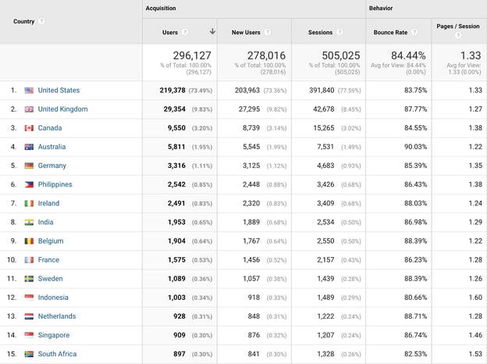The height and width of the screenshot is (364, 487).
Task: Click the Canada flag icon
Action: (29, 128)
